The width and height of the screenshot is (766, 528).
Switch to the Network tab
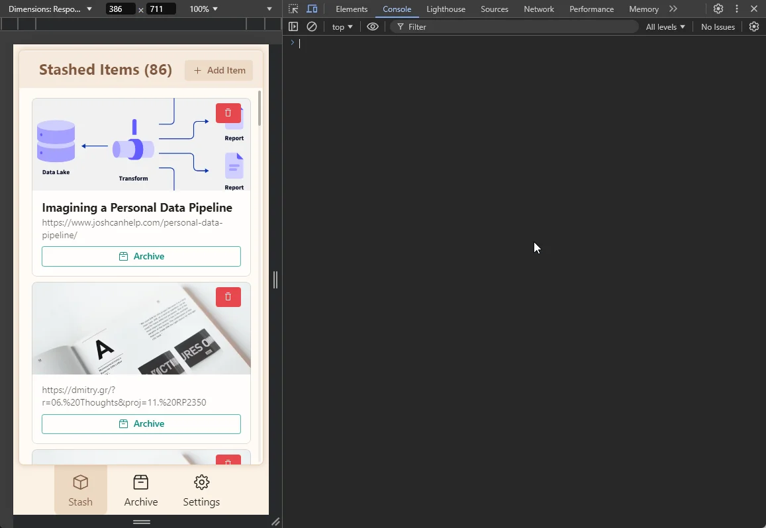[x=538, y=9]
